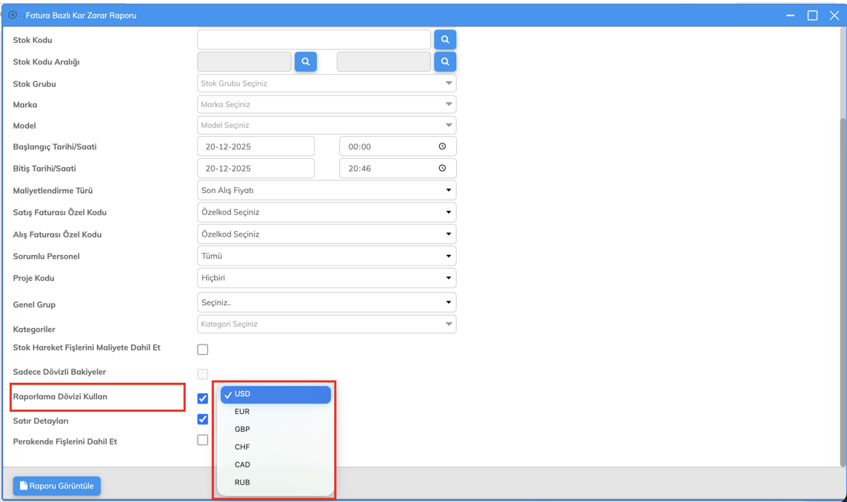Viewport: 847px width, 502px height.
Task: Select EUR from currency list
Action: [x=242, y=412]
